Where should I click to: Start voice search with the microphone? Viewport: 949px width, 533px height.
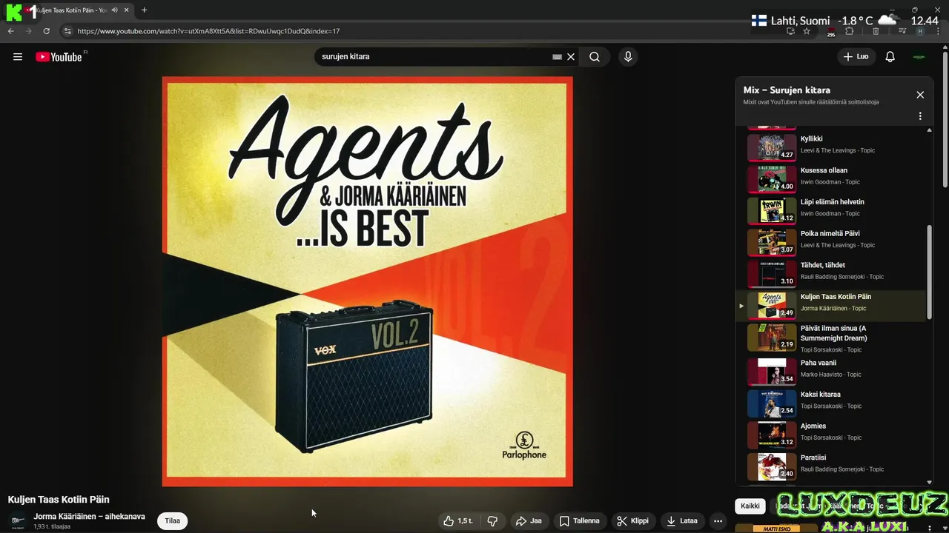628,57
